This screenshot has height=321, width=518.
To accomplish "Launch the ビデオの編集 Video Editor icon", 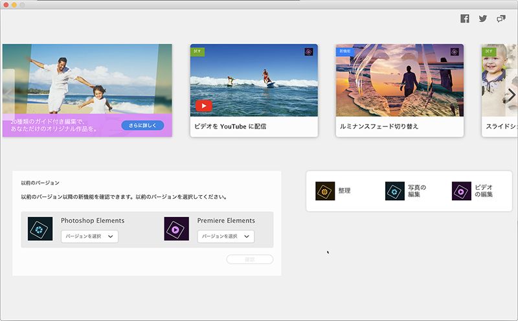I will (462, 191).
